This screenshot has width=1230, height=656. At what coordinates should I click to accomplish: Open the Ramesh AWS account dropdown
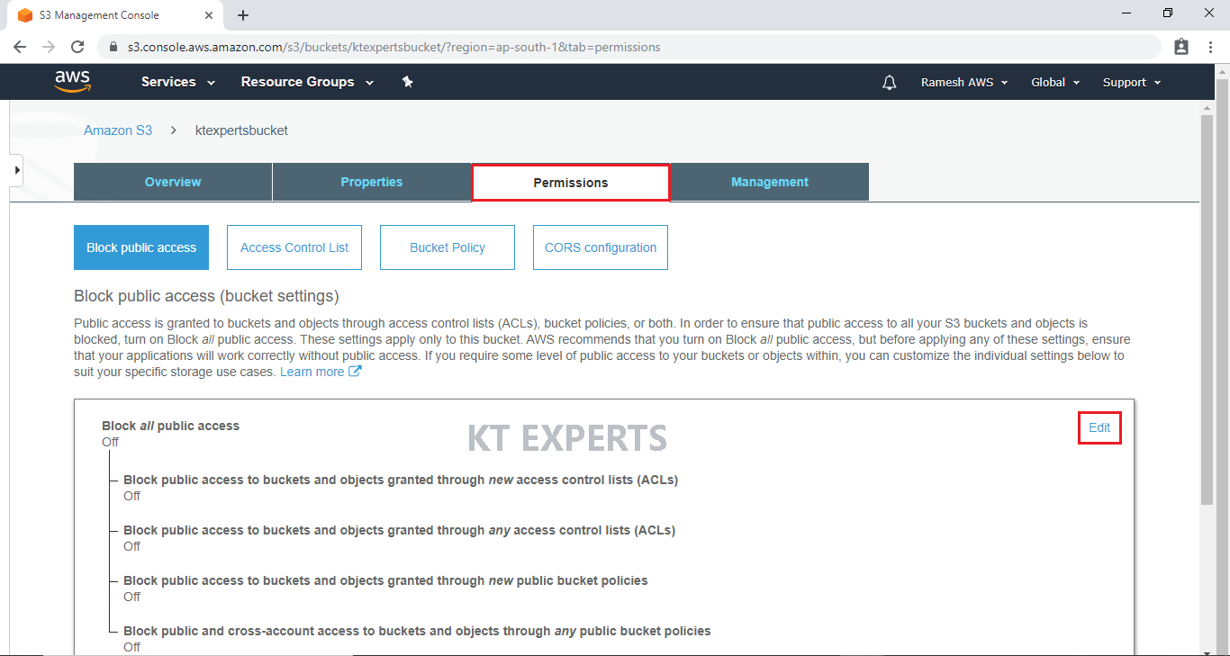(x=963, y=82)
